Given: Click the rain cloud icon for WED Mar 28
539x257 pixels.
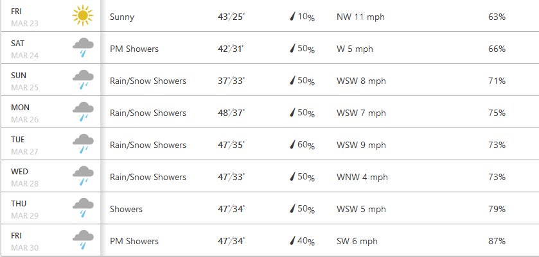Looking at the screenshot, I should pos(83,176).
